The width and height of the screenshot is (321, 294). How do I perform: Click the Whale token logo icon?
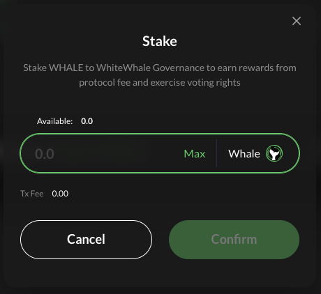point(274,153)
